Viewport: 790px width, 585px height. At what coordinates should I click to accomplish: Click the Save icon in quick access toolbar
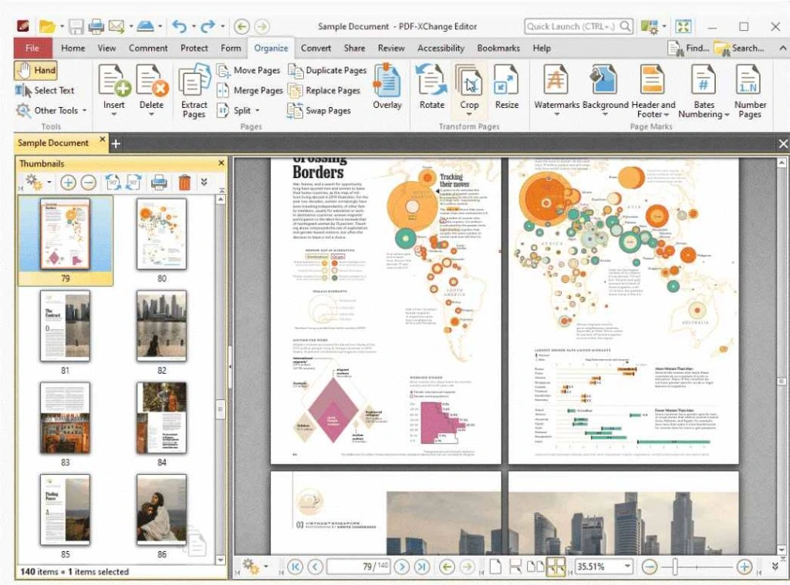pos(76,26)
